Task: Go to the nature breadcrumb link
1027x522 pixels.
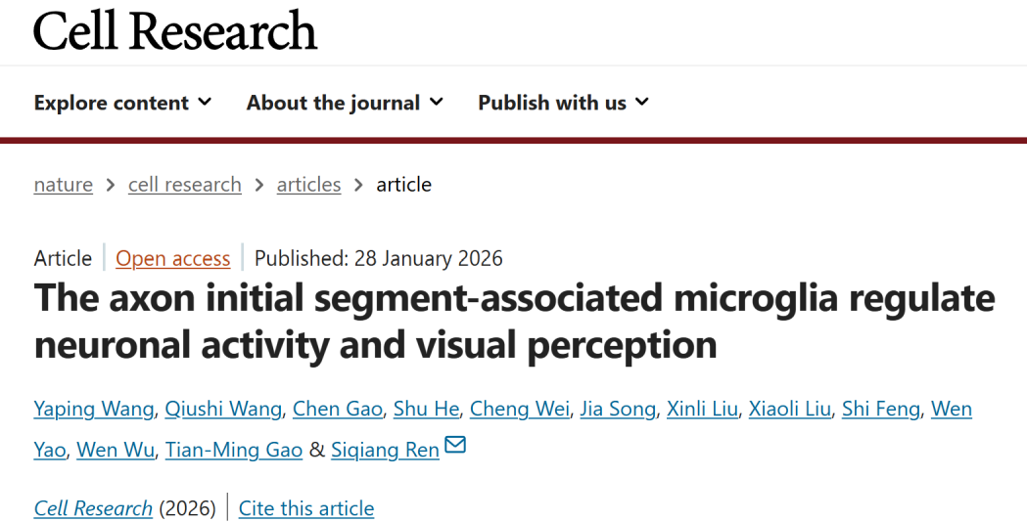Action: (64, 185)
